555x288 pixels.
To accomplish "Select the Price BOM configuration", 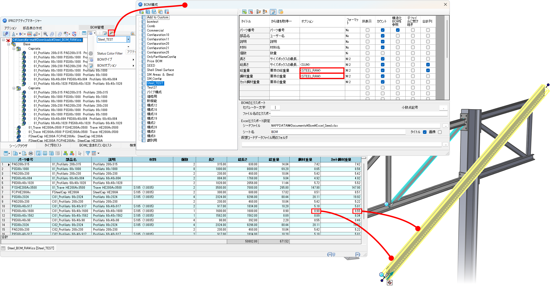I will pyautogui.click(x=155, y=61).
